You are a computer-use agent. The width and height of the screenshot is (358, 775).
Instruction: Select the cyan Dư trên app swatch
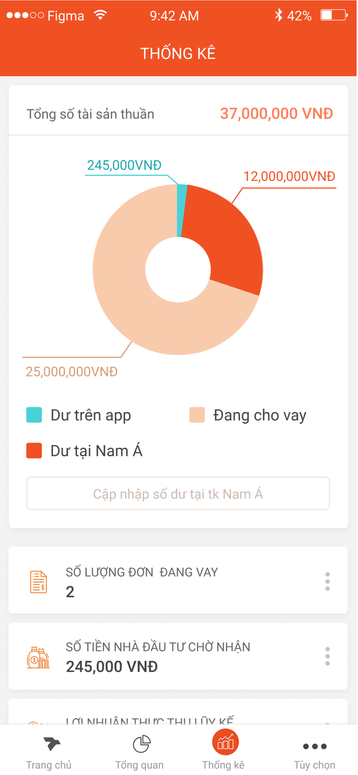point(34,415)
